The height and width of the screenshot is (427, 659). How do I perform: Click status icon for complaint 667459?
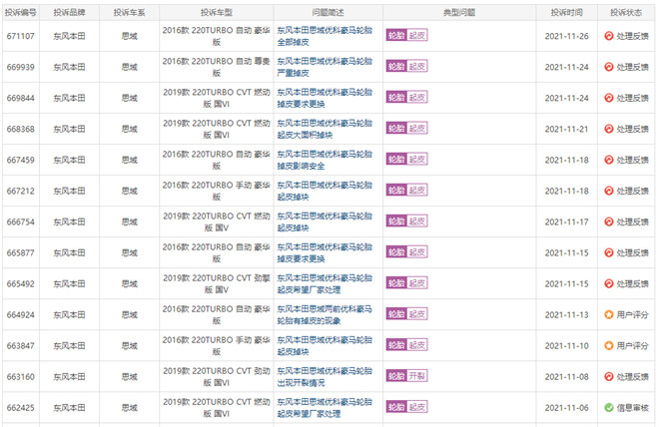[608, 160]
